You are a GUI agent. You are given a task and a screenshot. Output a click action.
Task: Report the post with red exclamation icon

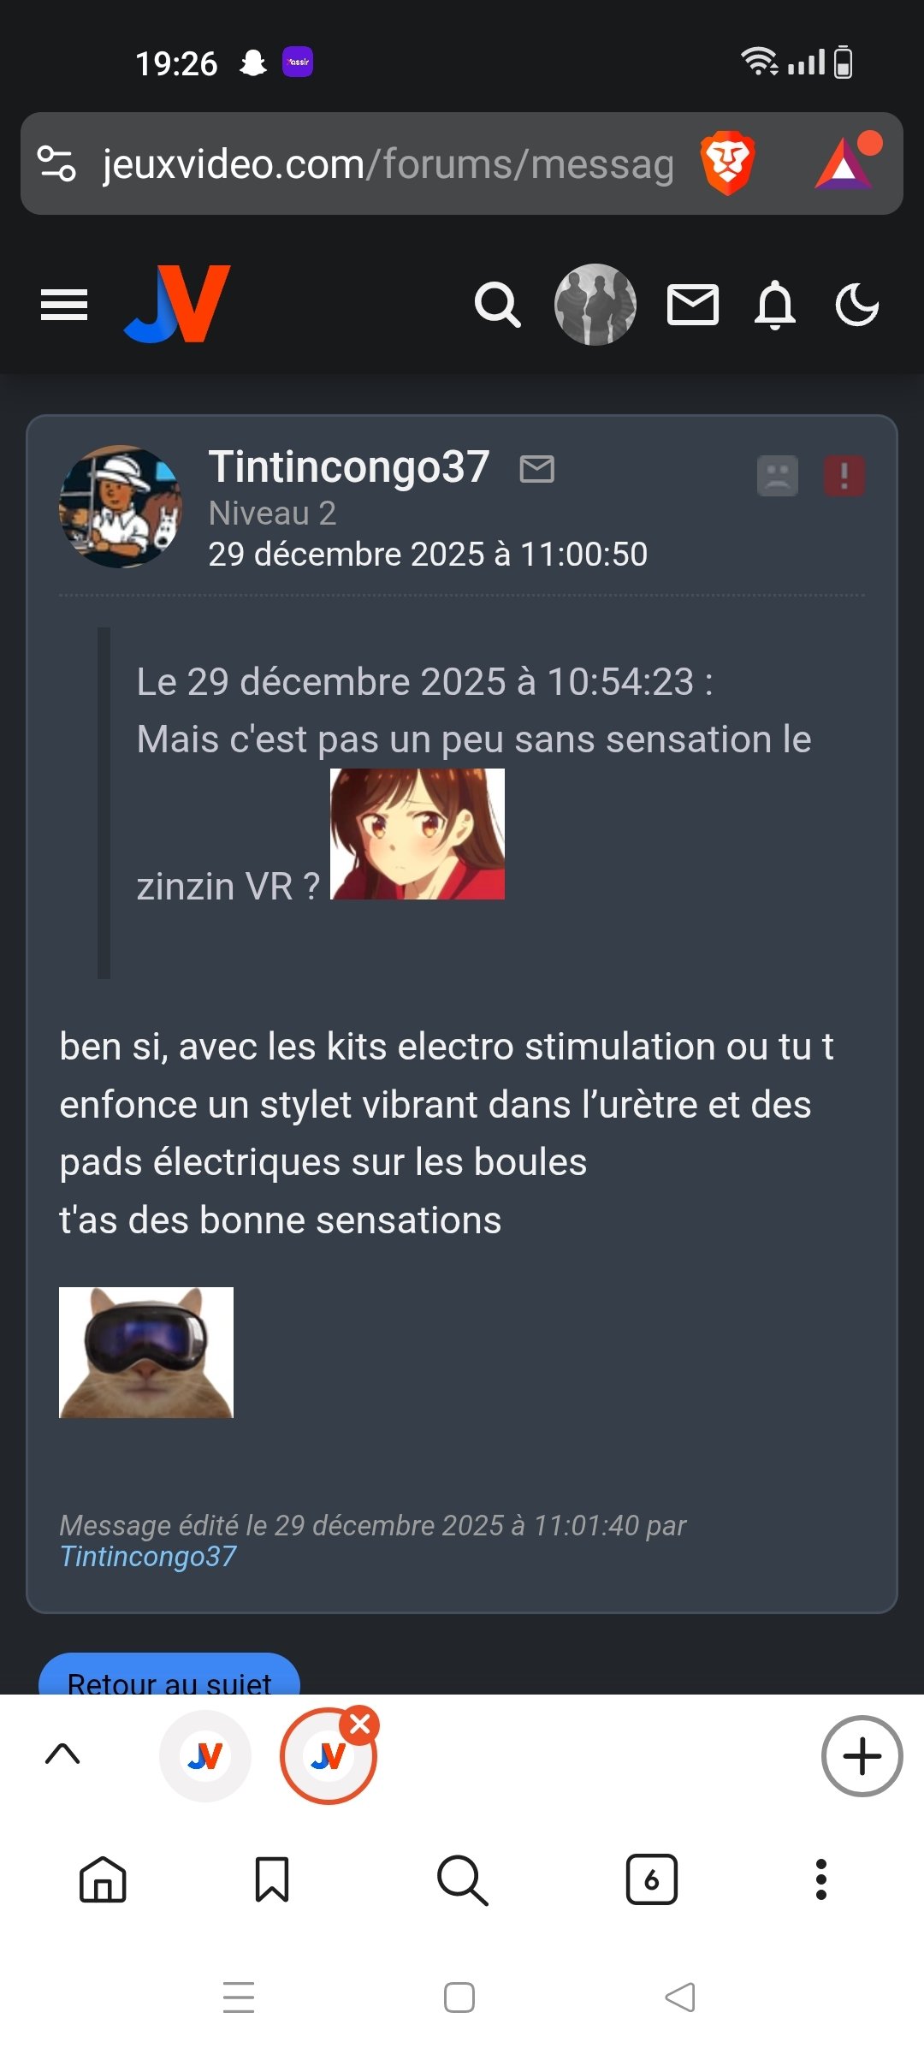[844, 476]
